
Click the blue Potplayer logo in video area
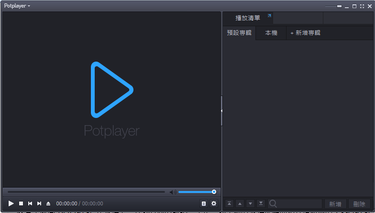pyautogui.click(x=112, y=90)
